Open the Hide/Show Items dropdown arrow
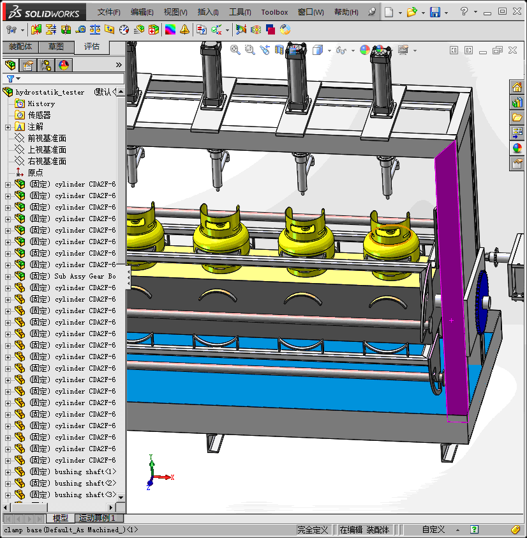Screen dimensions: 527x538 click(352, 50)
